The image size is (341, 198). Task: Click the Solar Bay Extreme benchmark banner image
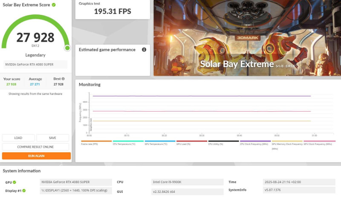pos(247,38)
